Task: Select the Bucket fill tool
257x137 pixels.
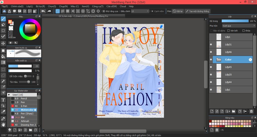Action: point(3,56)
